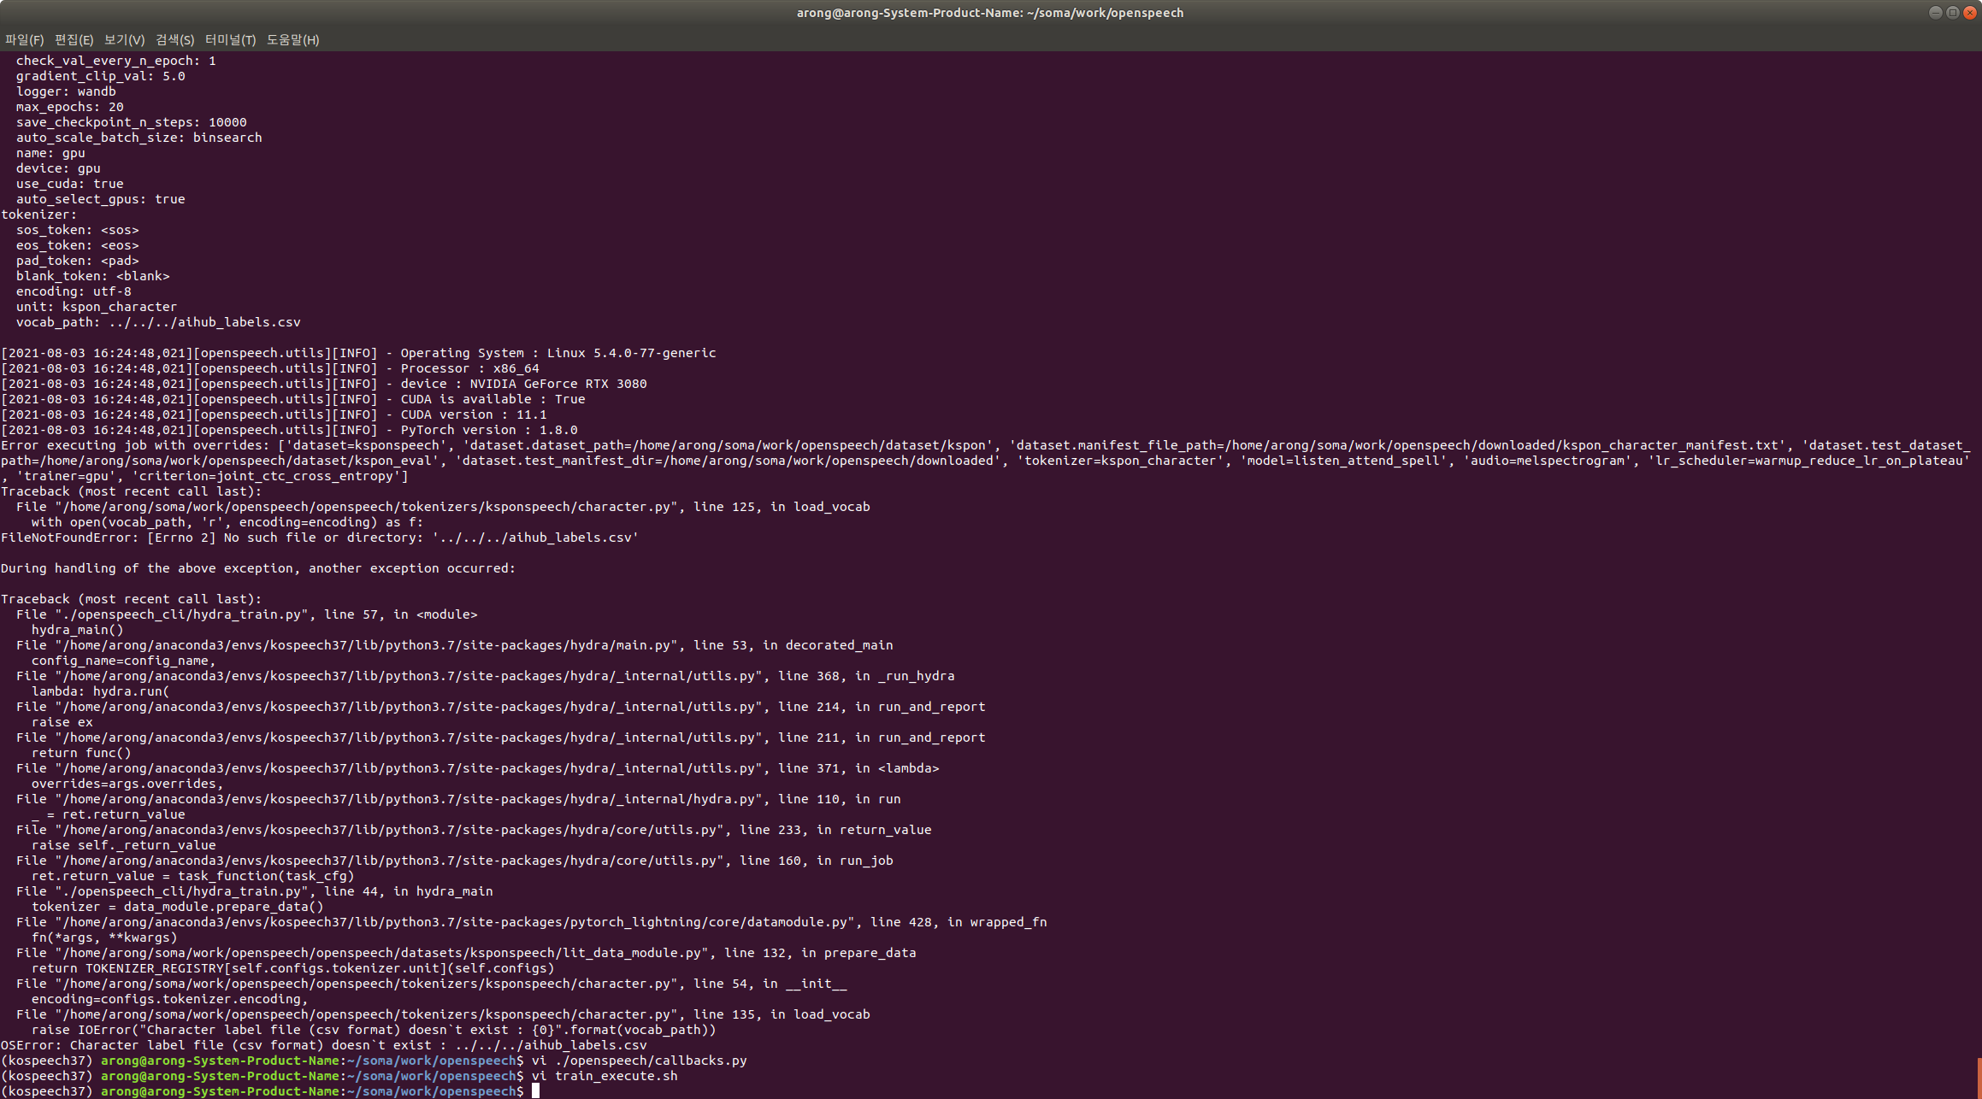Click the 'vi ./openspeech/callbacks.py' command text
Screen dimensions: 1982x1099
[639, 1061]
